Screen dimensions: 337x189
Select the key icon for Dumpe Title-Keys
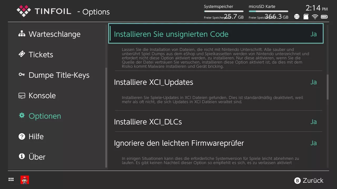coord(22,75)
